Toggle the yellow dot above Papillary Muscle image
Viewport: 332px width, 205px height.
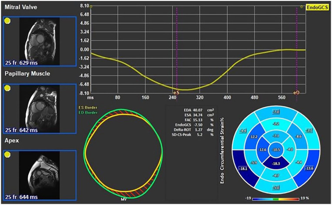click(7, 88)
